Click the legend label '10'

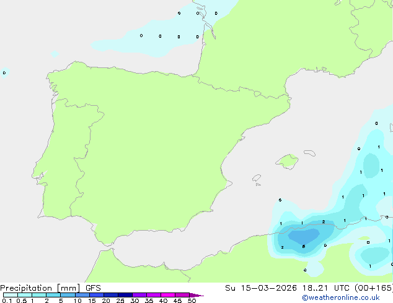click(x=77, y=301)
